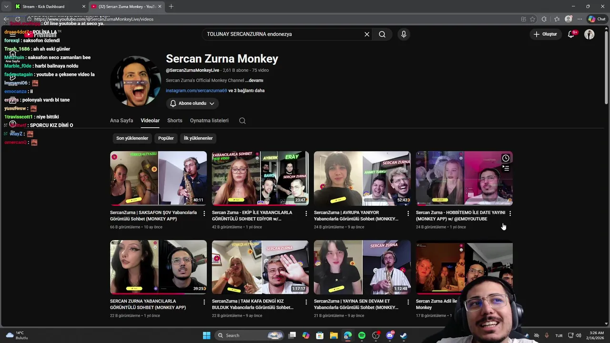The width and height of the screenshot is (610, 343).
Task: Open EKİP İLE YABANCILARLA video thumbnail
Action: [260, 178]
